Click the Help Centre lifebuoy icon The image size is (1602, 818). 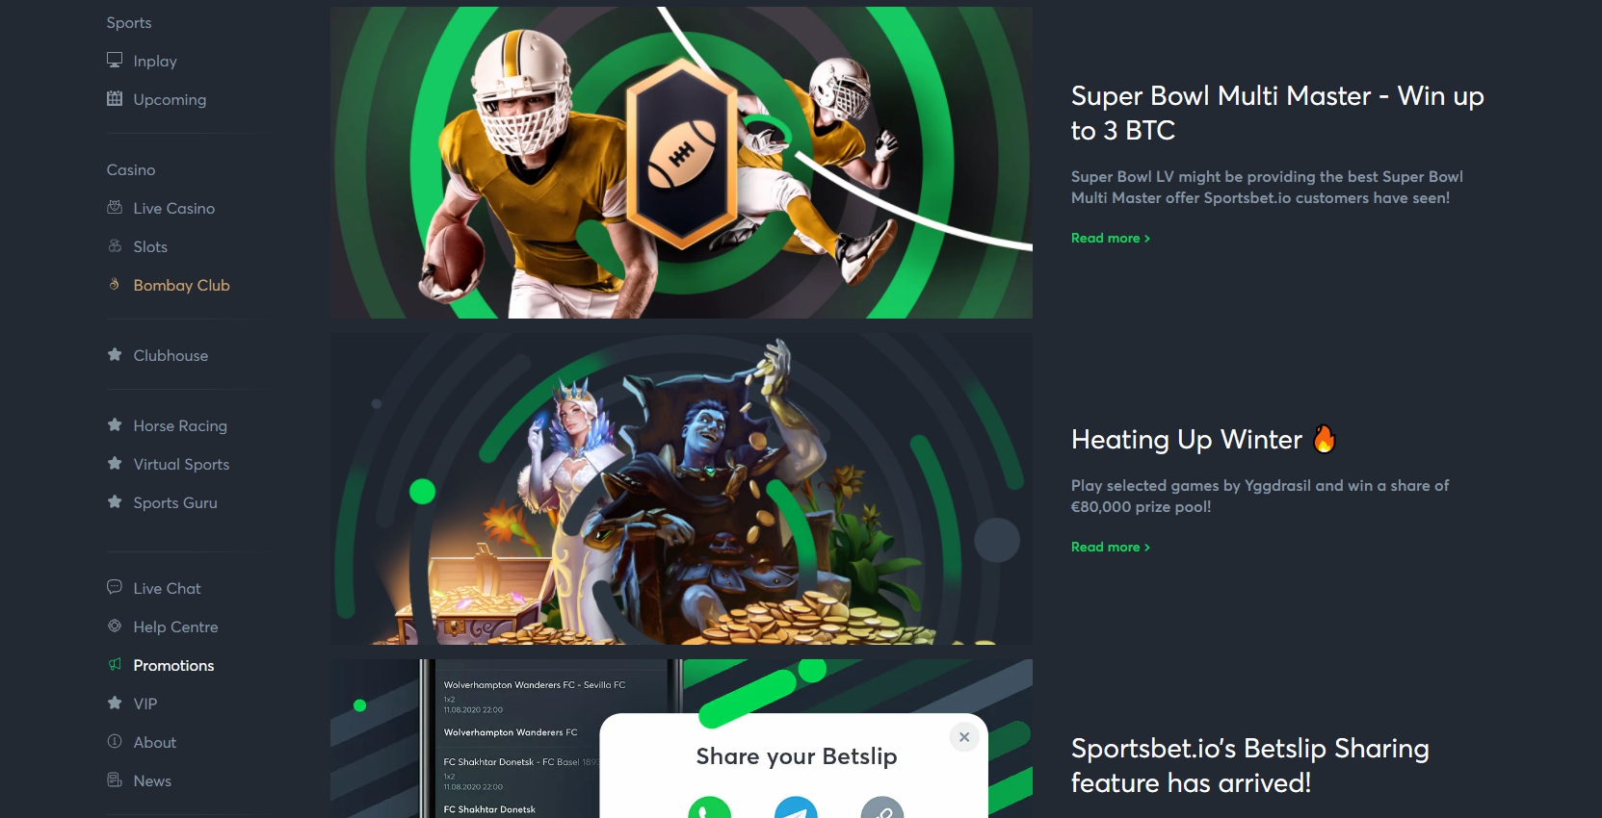(115, 626)
